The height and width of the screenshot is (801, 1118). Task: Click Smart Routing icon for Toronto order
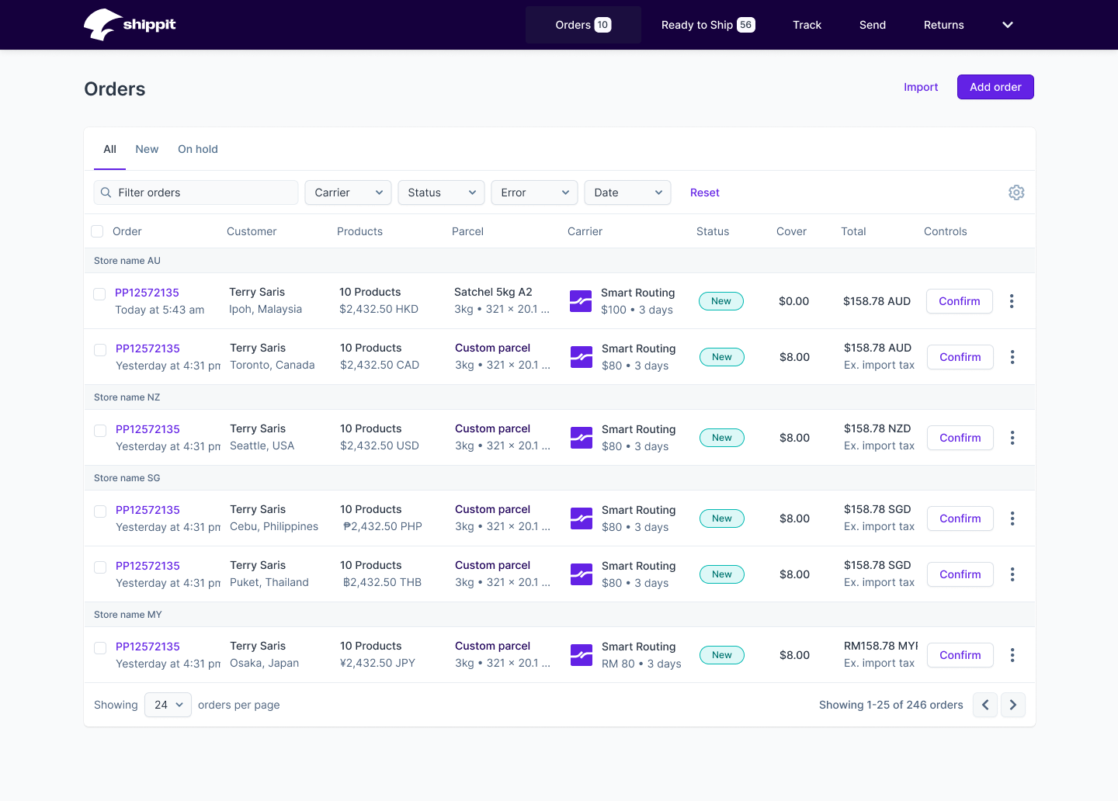click(582, 357)
